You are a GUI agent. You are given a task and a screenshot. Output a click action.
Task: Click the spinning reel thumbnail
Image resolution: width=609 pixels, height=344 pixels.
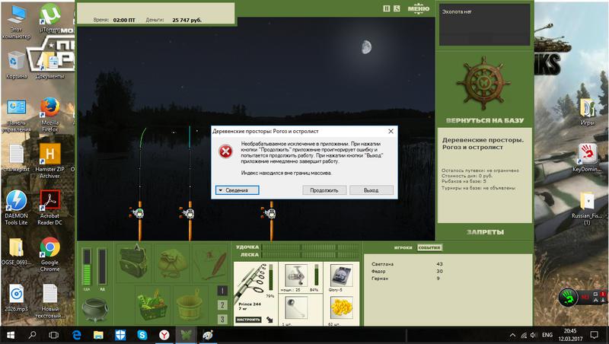tap(295, 275)
